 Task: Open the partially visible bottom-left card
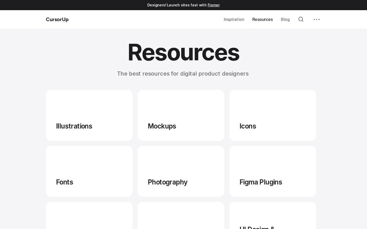point(89,216)
